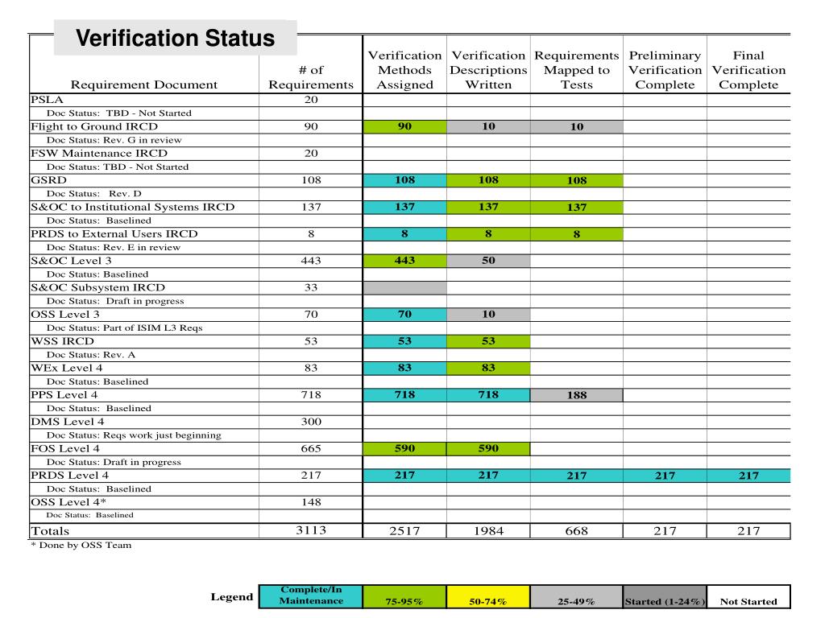Click the gray '50' cell for S&OC Level 3

[x=488, y=260]
